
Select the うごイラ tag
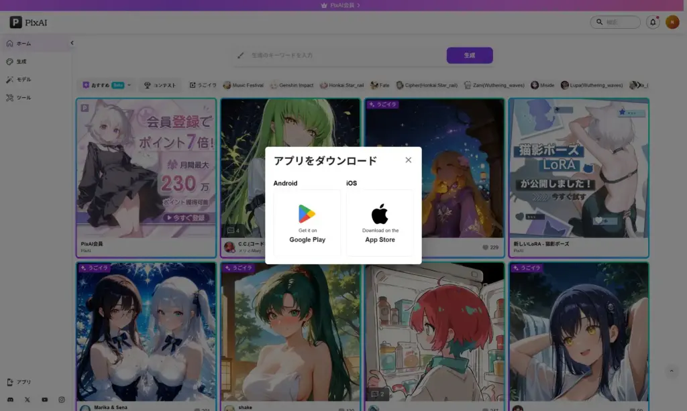203,85
